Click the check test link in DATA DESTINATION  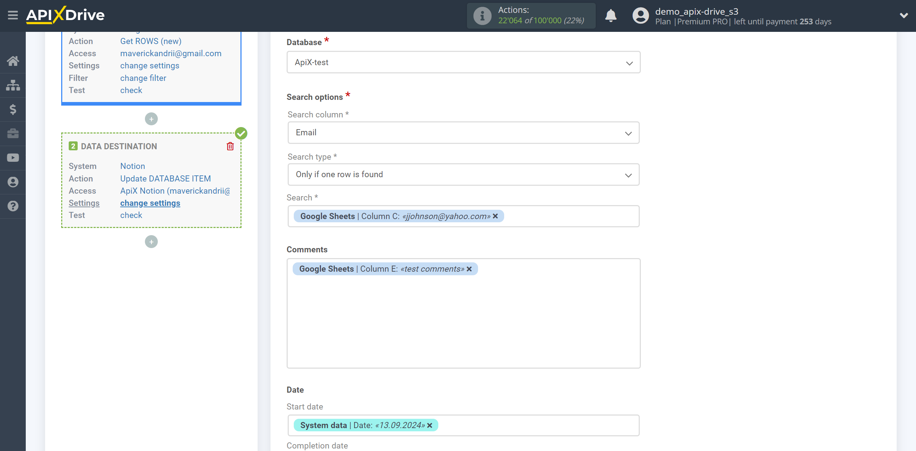point(131,215)
